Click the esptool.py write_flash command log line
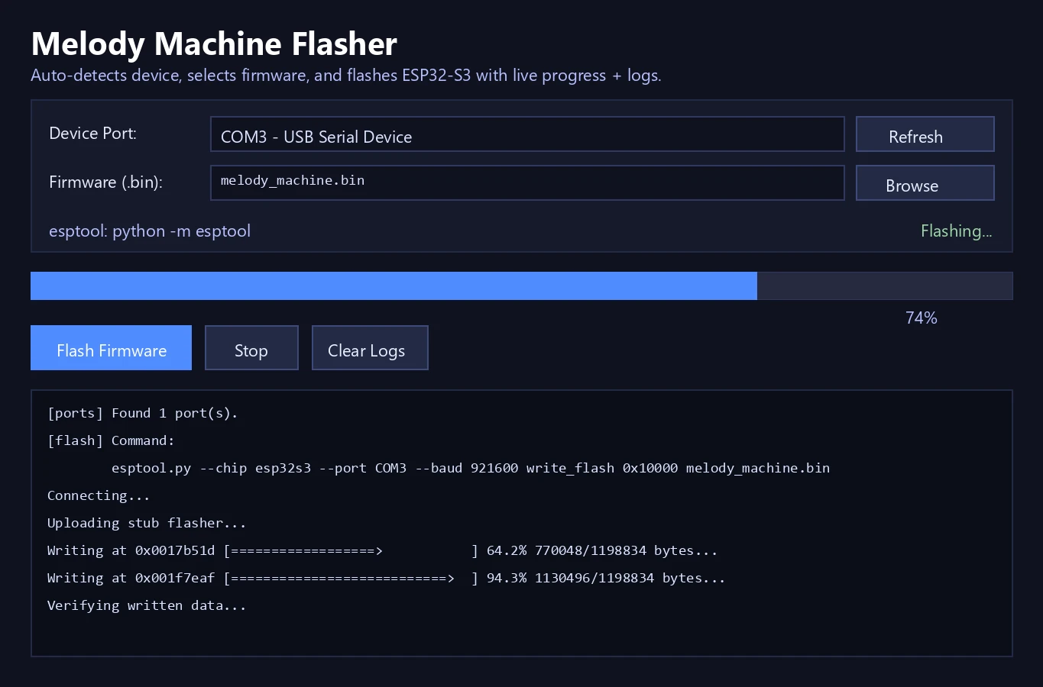Viewport: 1043px width, 687px height. [x=470, y=468]
